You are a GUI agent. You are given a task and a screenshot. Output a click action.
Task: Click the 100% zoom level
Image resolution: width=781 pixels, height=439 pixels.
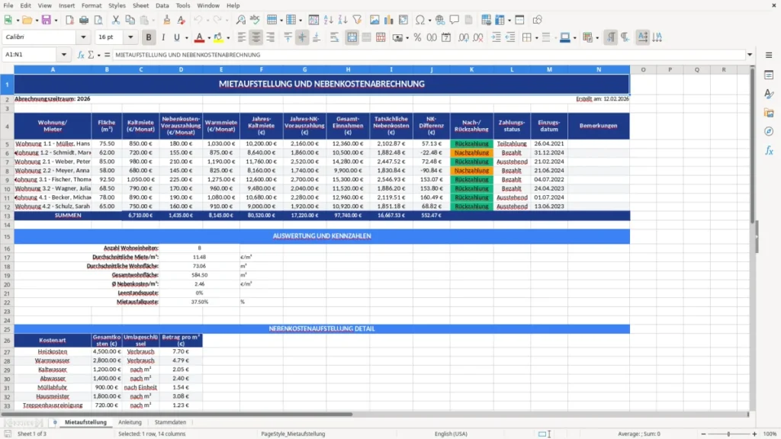pos(770,434)
